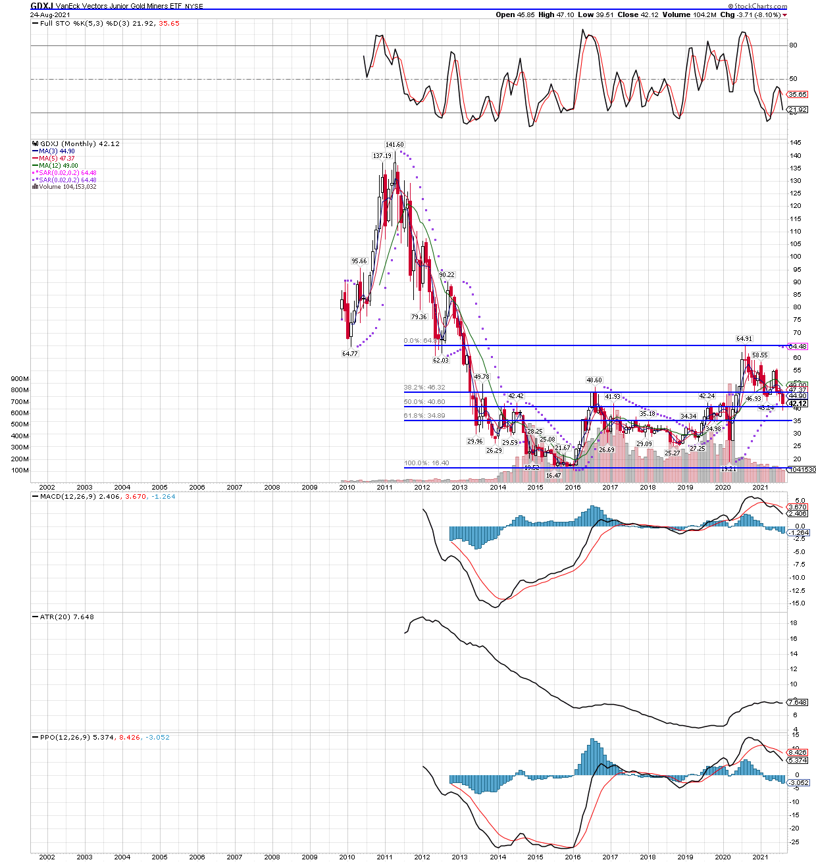Viewport: 816px width, 862px height.
Task: Click the 79.36 price label
Action: point(419,317)
